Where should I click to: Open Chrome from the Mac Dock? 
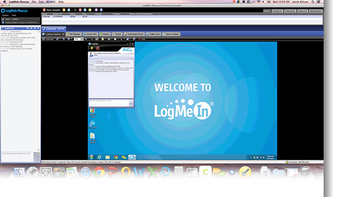click(99, 172)
